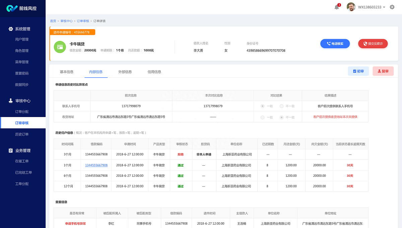This screenshot has height=228, width=402.
Task: Click borrower name 李大勇
Action: pyautogui.click(x=198, y=51)
